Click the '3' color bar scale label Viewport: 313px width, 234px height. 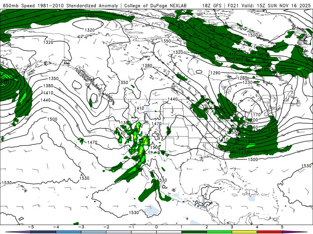point(232,227)
